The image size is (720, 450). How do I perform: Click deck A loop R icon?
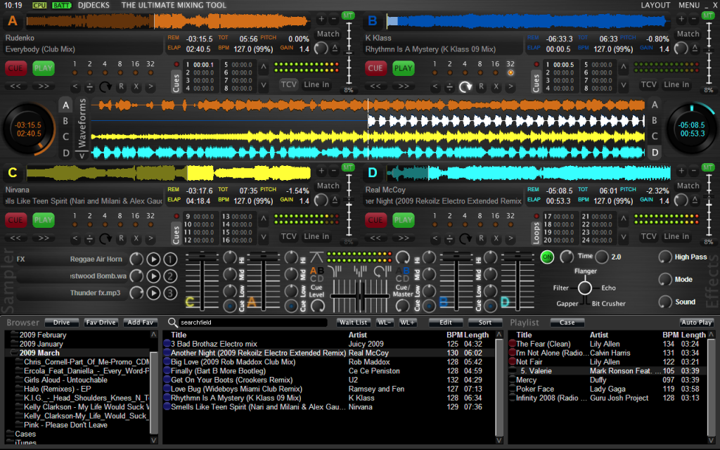tap(121, 86)
